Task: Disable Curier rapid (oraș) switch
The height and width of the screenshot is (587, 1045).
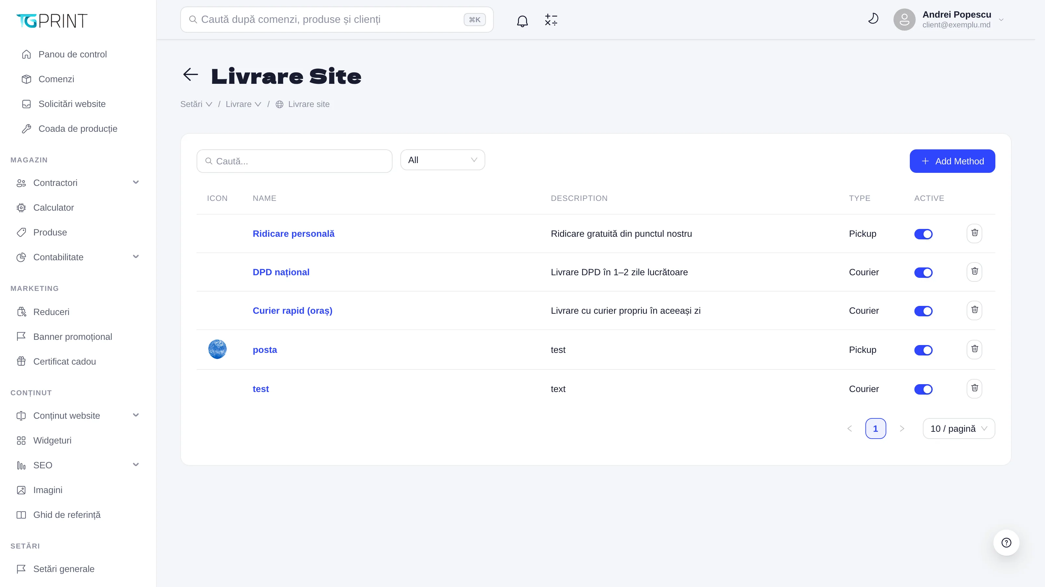Action: (923, 311)
